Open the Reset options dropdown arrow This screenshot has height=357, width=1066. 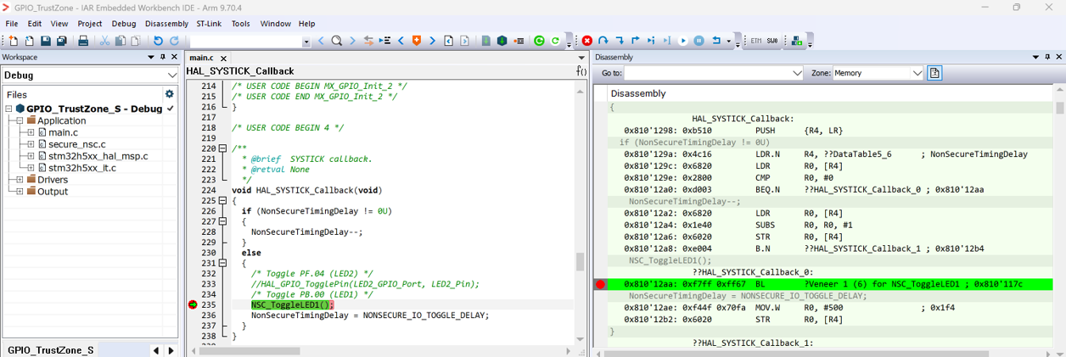pos(728,41)
